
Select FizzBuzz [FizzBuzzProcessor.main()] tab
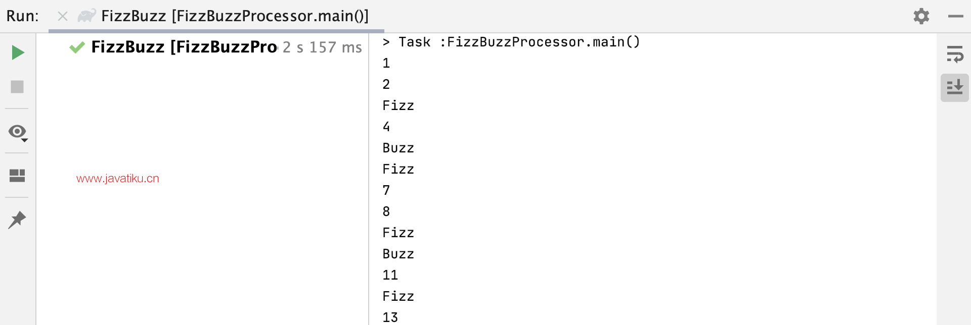[235, 16]
